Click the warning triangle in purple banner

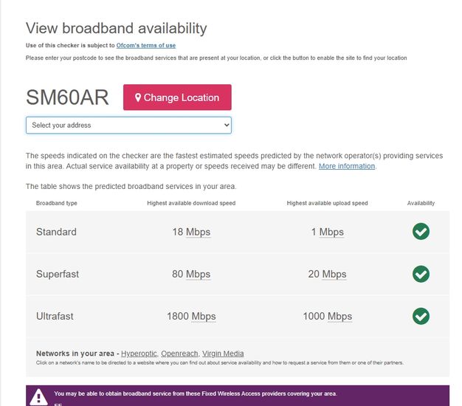38,396
